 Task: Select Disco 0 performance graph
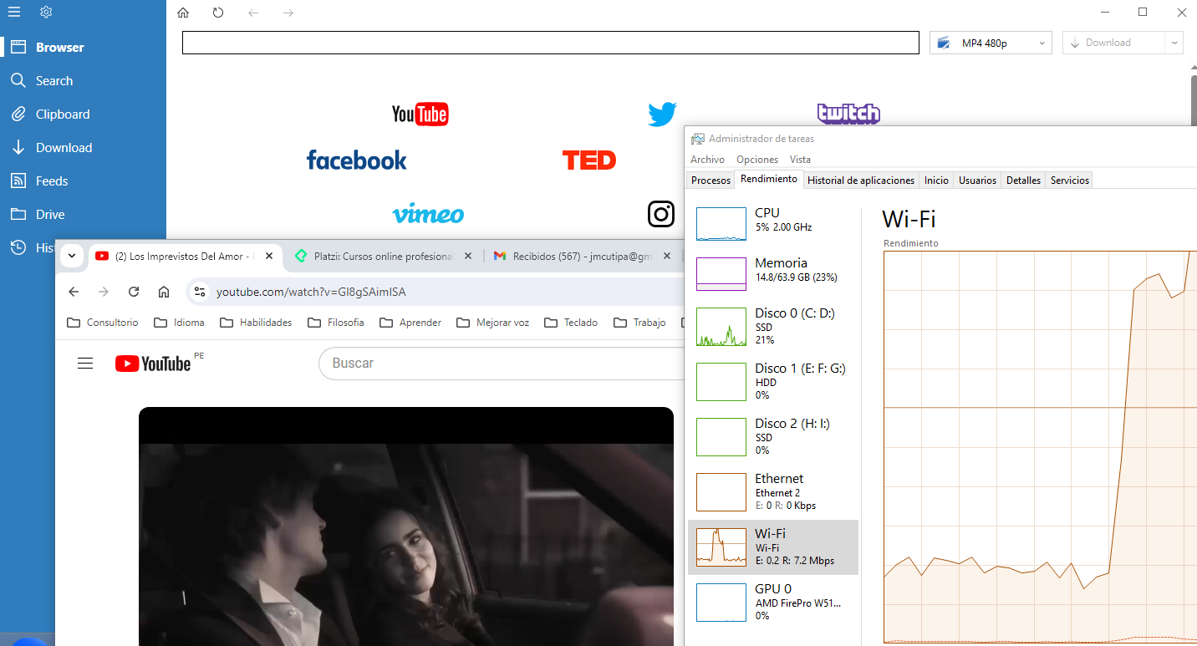[x=772, y=326]
